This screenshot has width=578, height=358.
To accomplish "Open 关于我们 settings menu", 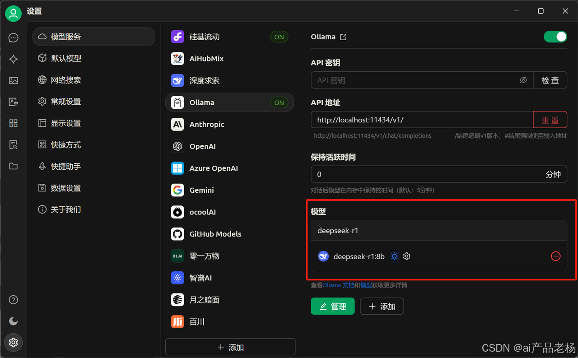I will pyautogui.click(x=94, y=209).
